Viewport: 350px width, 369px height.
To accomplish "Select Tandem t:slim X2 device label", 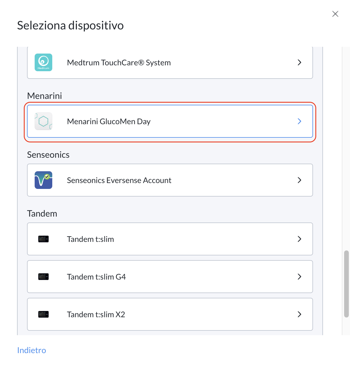I will [96, 314].
